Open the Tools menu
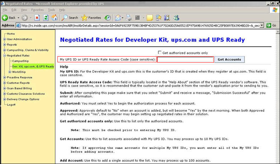 51,10
